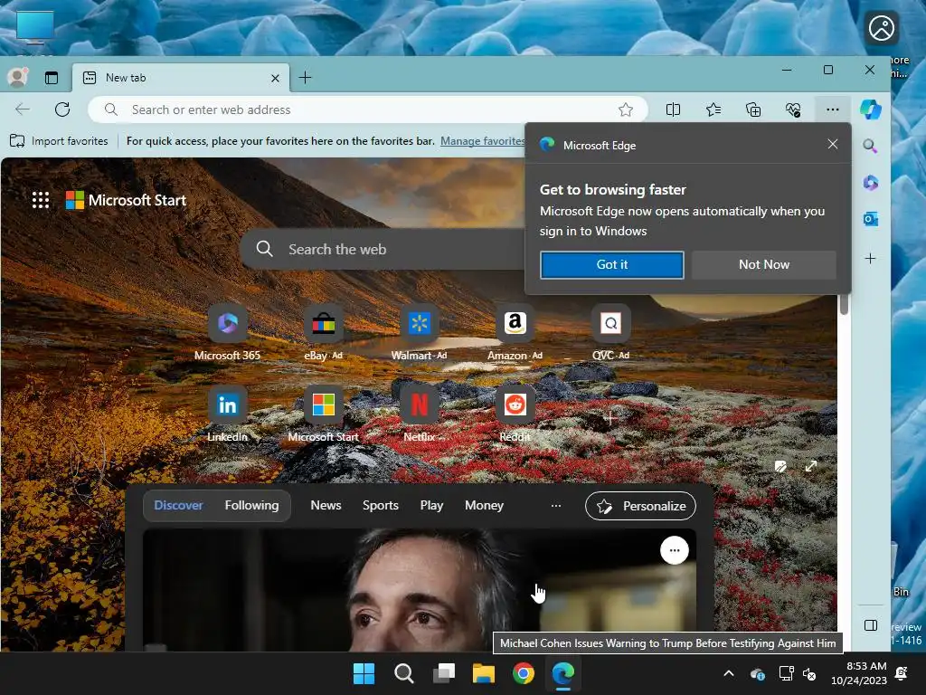Switch to the Following feed tab
Screen dimensions: 926x695
(x=251, y=505)
